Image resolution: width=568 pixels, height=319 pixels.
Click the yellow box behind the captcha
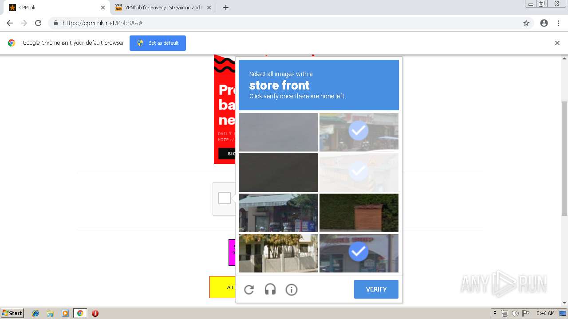[x=222, y=287]
